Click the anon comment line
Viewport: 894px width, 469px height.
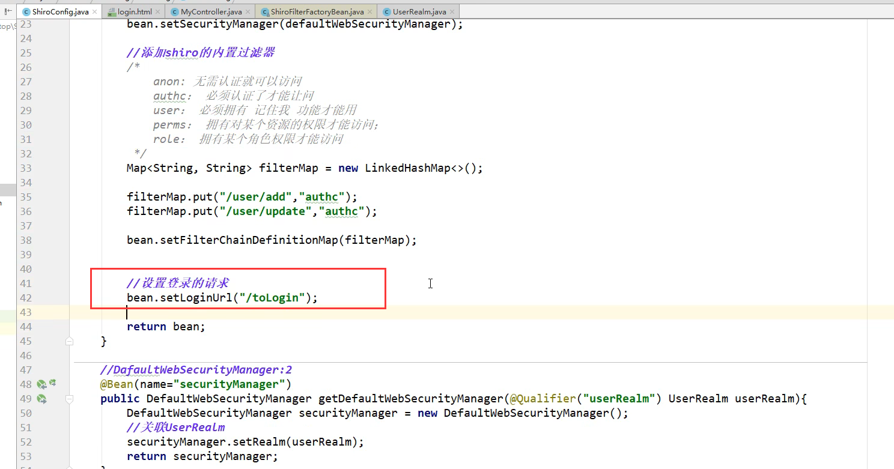point(227,82)
